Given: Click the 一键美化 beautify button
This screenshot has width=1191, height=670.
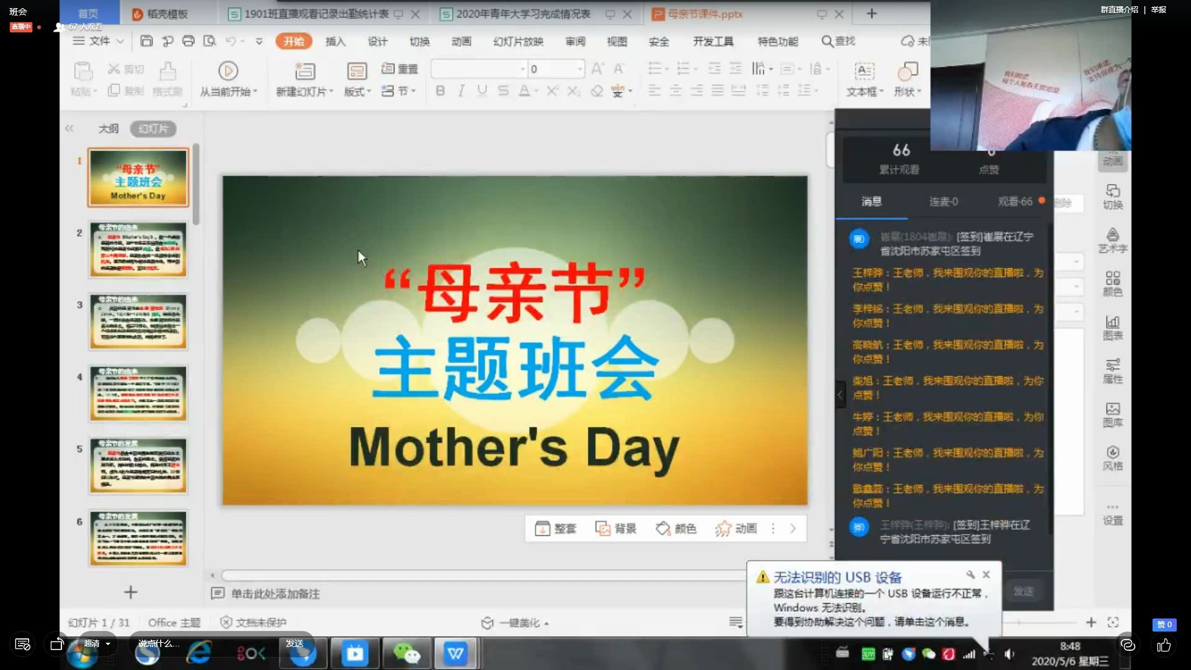Looking at the screenshot, I should click(x=514, y=622).
